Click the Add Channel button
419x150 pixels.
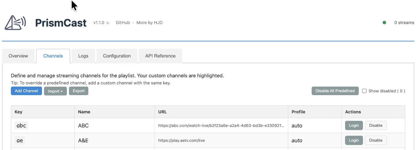[26, 91]
